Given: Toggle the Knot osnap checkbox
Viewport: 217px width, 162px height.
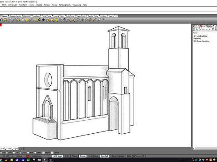Looking at the screenshot, I should [28, 153].
